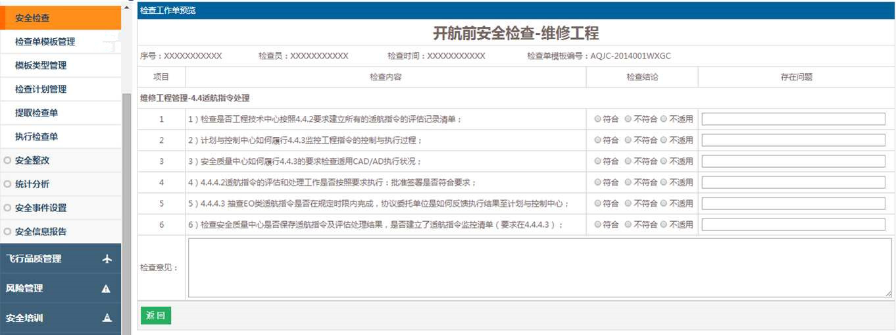Click the 存在问题 field for row 3
This screenshot has width=896, height=335.
[x=793, y=161]
